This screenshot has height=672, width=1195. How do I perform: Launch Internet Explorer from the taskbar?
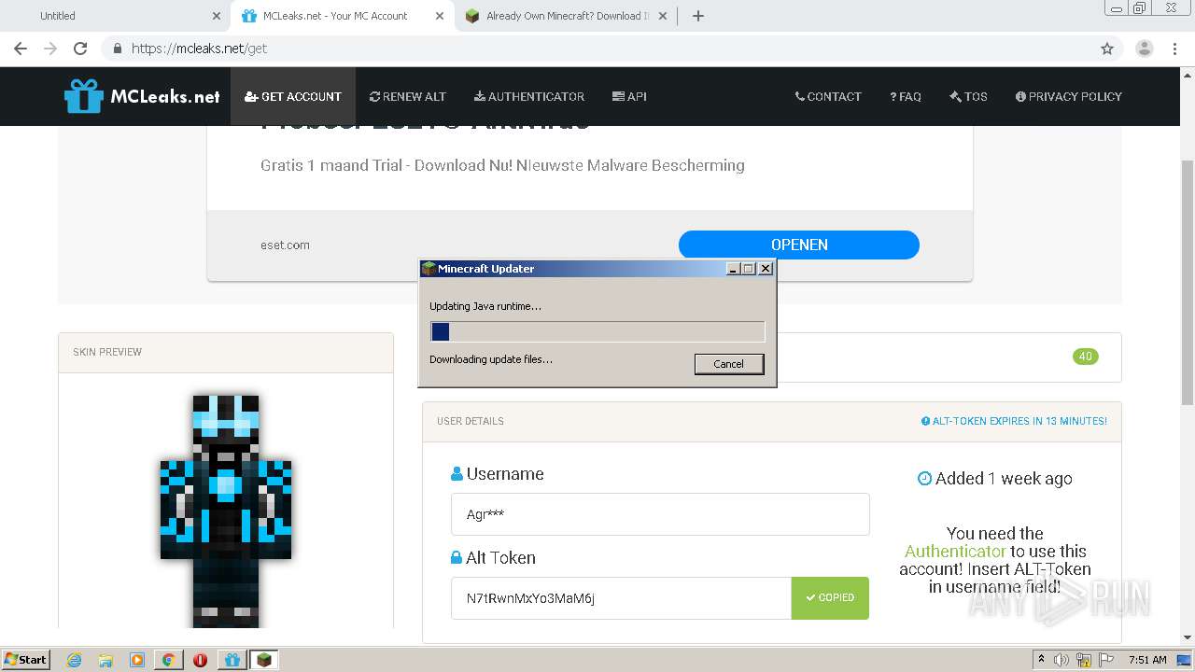click(74, 660)
